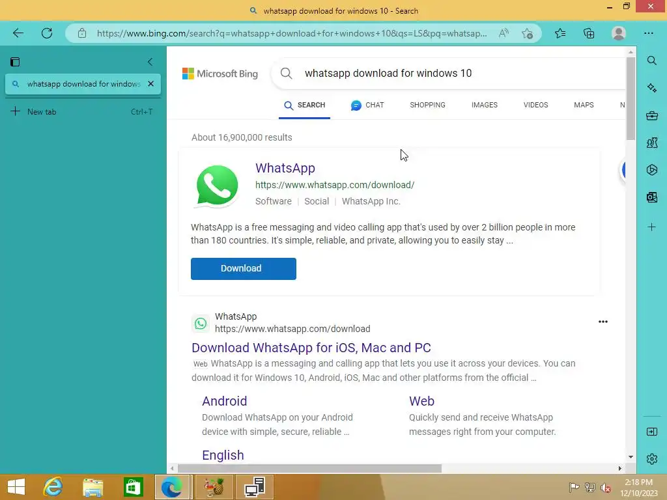Open the network tray icon
The image size is (667, 500).
(589, 488)
